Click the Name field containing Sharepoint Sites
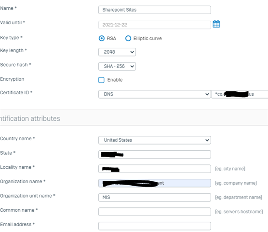This screenshot has height=232, width=268. click(155, 10)
